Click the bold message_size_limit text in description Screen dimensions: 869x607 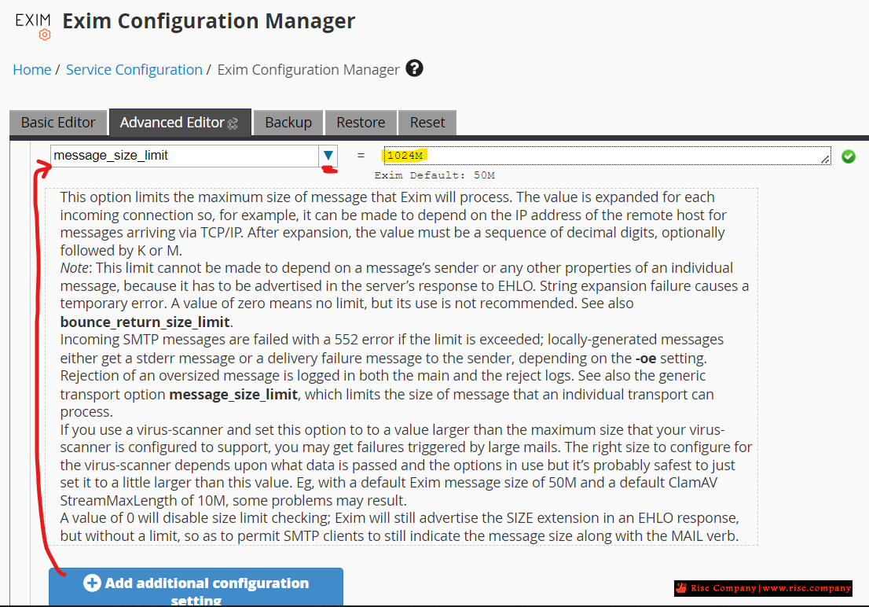point(233,395)
